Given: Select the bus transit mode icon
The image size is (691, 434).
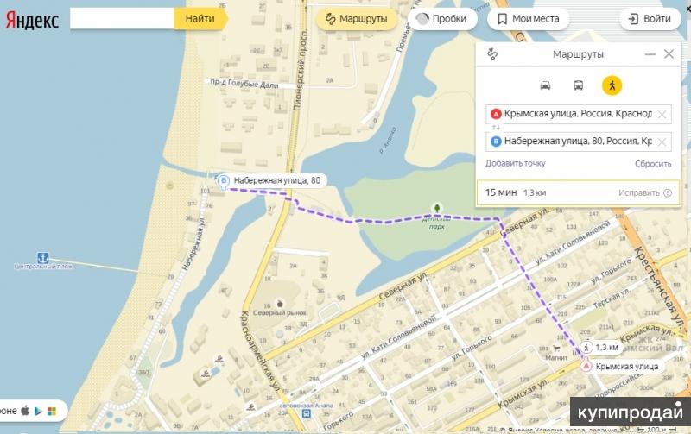Looking at the screenshot, I should coord(578,85).
